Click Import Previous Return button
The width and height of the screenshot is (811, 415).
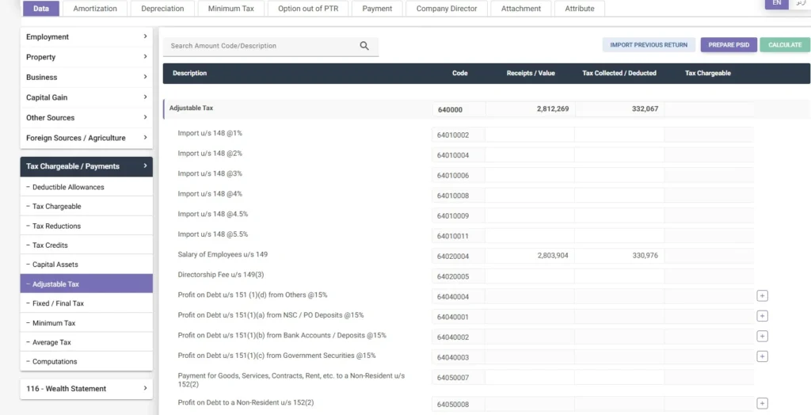649,45
